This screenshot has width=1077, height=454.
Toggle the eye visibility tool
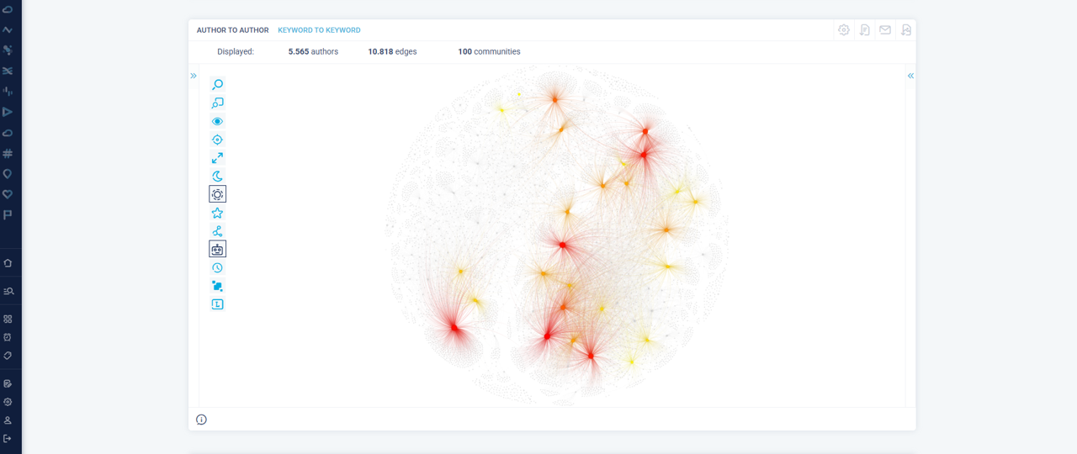pyautogui.click(x=217, y=122)
